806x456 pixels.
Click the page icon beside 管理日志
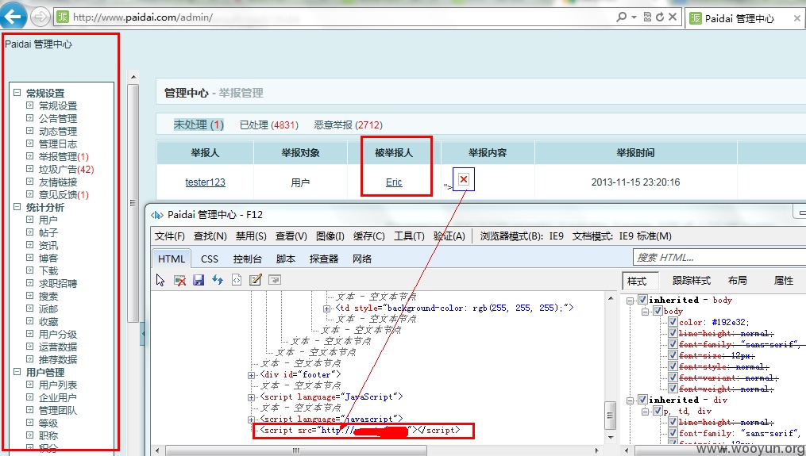[30, 144]
